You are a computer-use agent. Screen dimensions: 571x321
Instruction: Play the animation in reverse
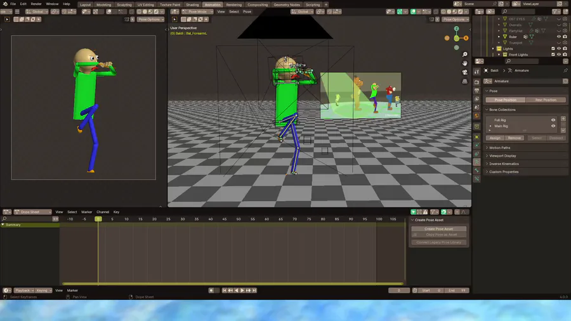tap(237, 291)
